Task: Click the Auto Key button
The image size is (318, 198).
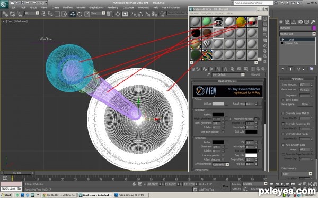Action: (236, 184)
